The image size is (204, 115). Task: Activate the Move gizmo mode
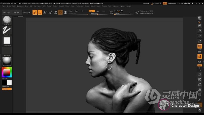point(45,12)
